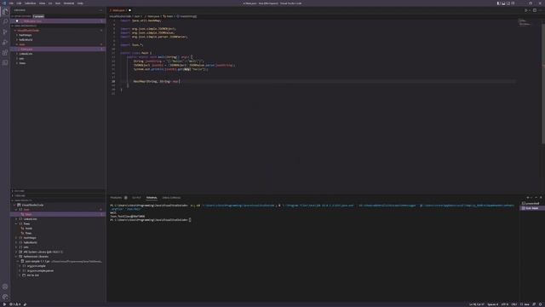Collapse the Open Editors section
Viewport: 545px width, 307px height.
(x=21, y=16)
